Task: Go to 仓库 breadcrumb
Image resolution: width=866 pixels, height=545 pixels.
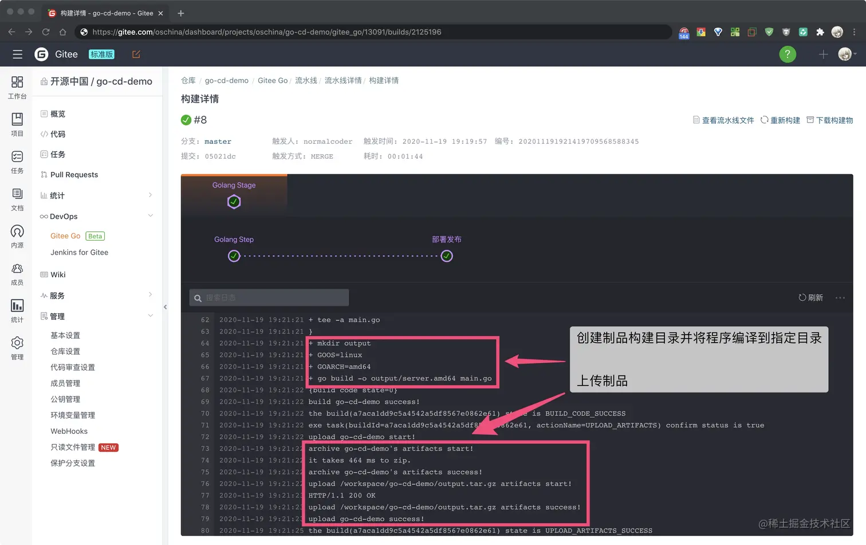Action: pyautogui.click(x=188, y=80)
